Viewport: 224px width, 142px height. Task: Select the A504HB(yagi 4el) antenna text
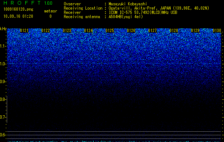126,17
